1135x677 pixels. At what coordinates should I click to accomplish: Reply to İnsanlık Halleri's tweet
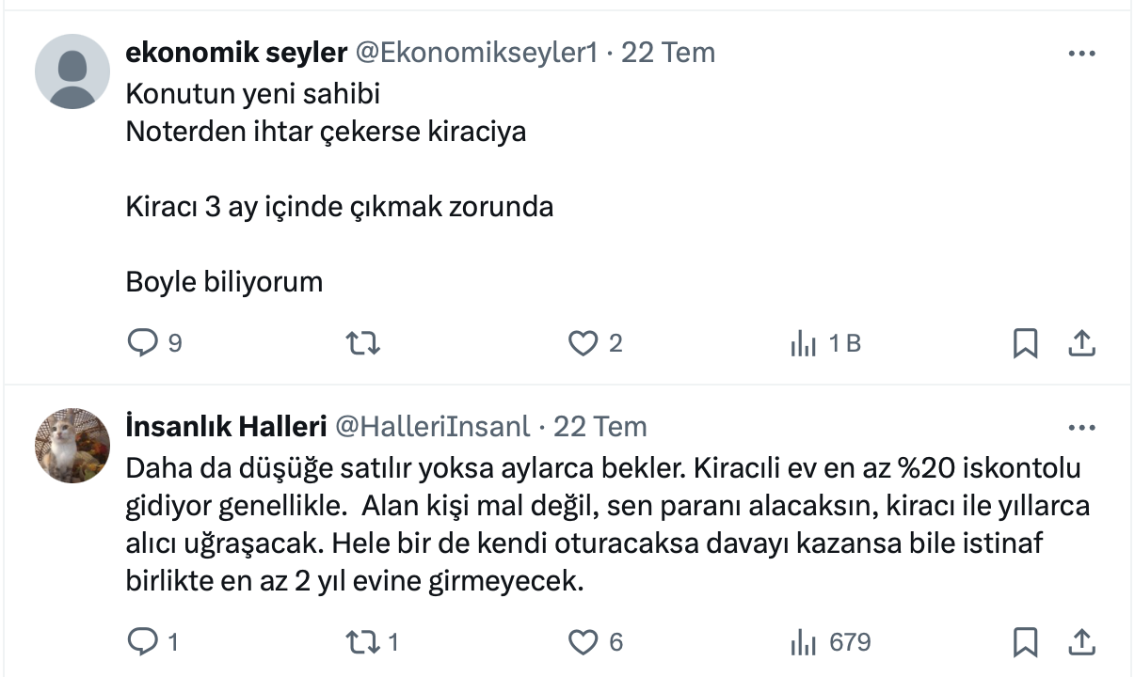coord(142,642)
